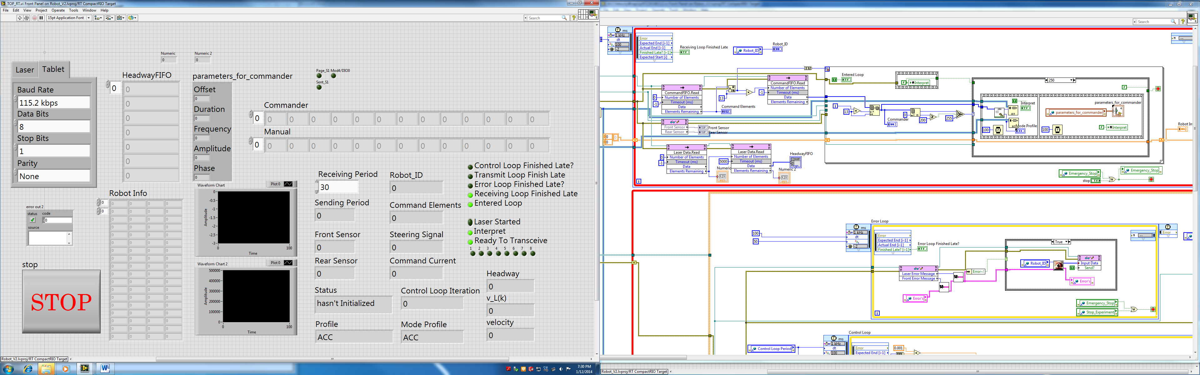The width and height of the screenshot is (1200, 375).
Task: Pause the VI execution
Action: 41,18
